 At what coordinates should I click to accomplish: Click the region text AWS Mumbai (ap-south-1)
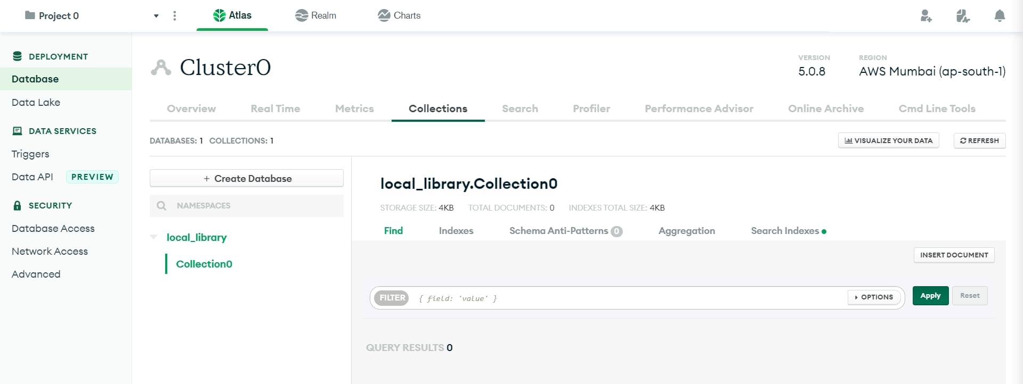click(932, 71)
